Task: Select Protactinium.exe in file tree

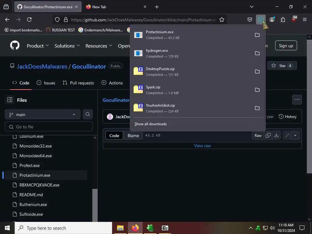Action: pos(35,175)
